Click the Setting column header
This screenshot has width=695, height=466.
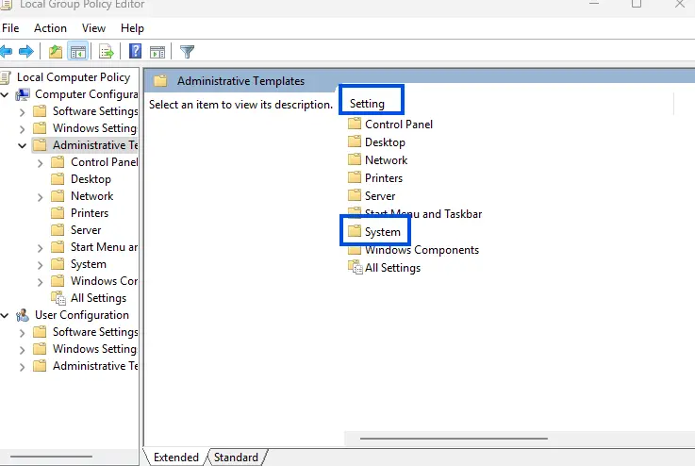(x=367, y=104)
